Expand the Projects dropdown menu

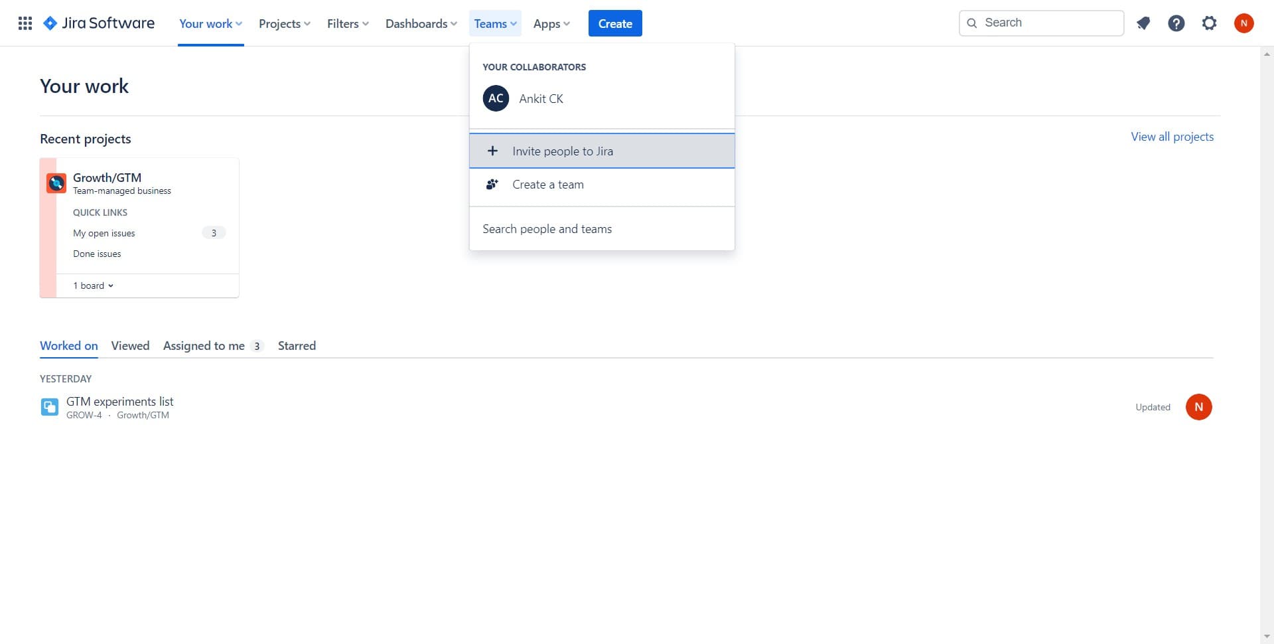point(284,23)
